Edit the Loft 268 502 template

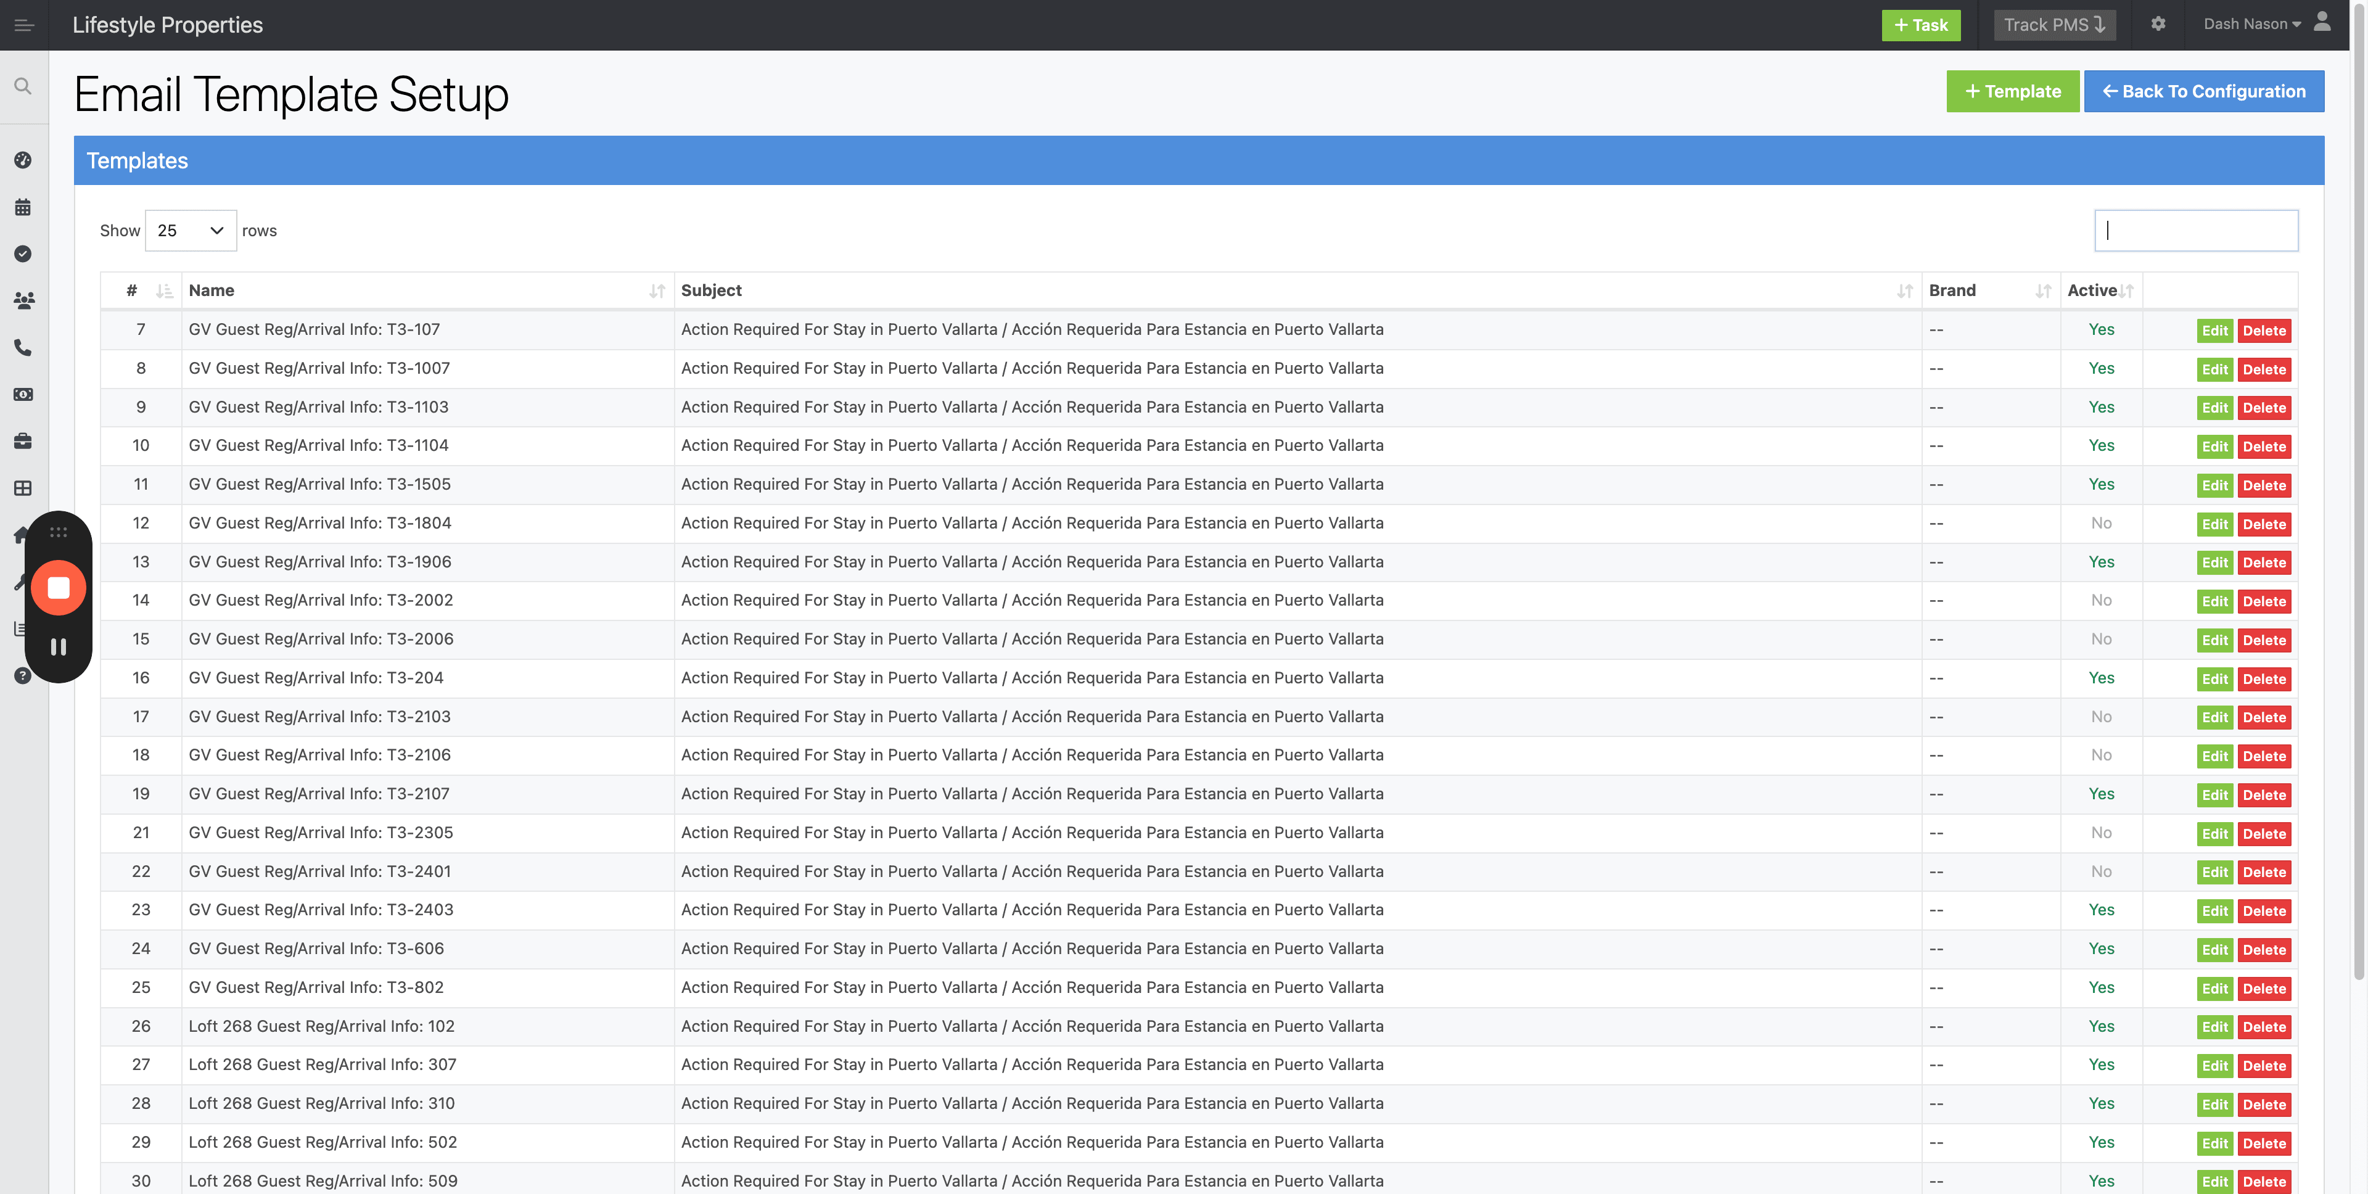(2214, 1143)
